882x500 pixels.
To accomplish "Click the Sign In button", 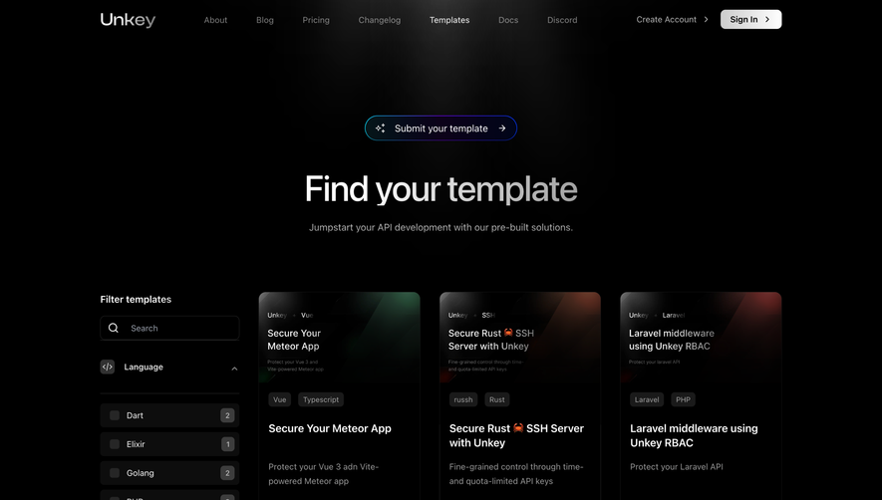I will [750, 19].
